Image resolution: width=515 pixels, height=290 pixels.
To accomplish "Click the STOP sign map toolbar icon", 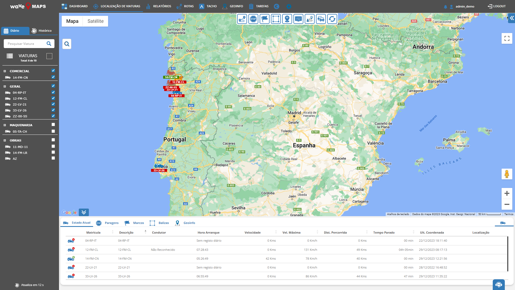I will [253, 19].
